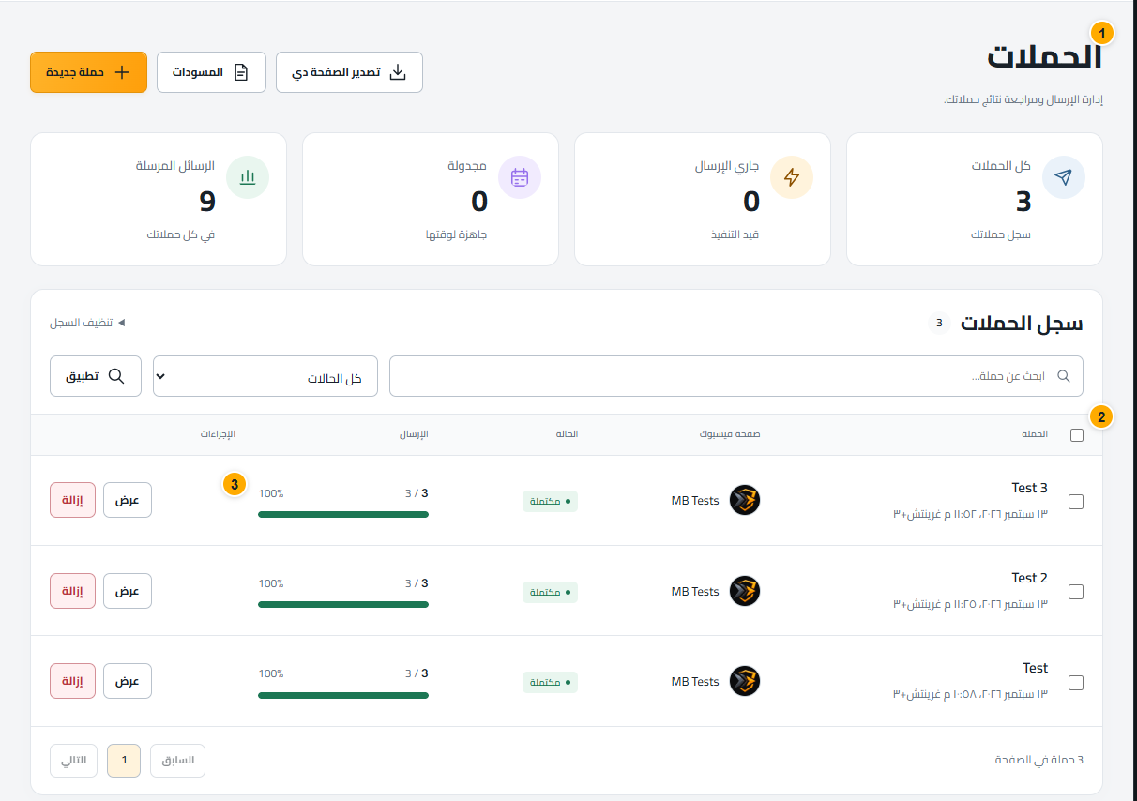
Task: Click عرض for campaign Test 3
Action: (x=128, y=500)
